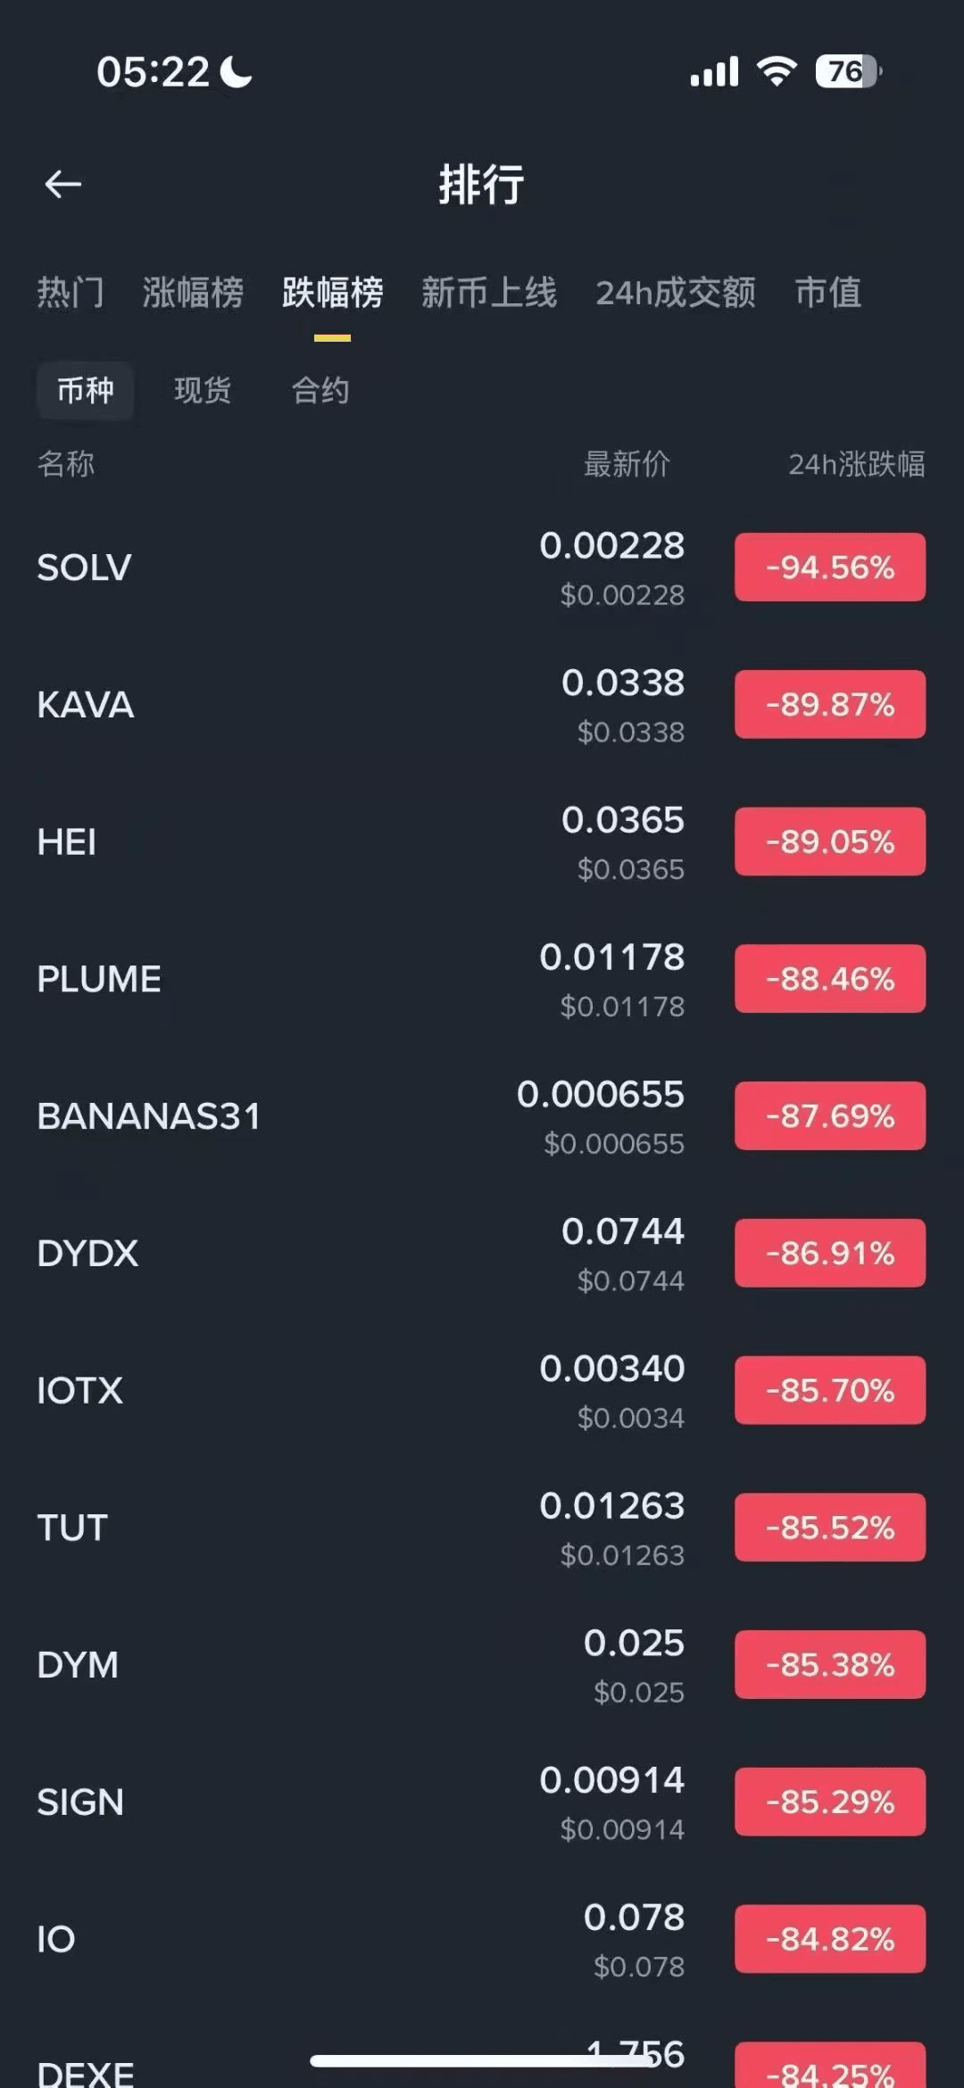Select the 现货 spot filter
The height and width of the screenshot is (2088, 964).
click(203, 390)
